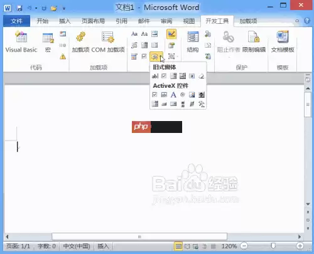Insert Combo Box content control
Screen dimensions: 314x254
point(144,45)
